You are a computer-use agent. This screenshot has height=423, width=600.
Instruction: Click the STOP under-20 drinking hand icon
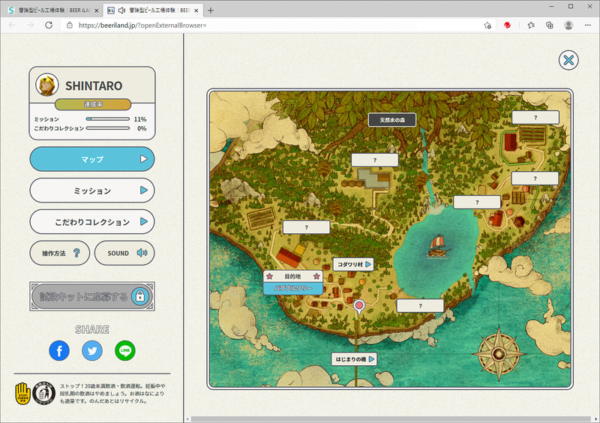[23, 393]
